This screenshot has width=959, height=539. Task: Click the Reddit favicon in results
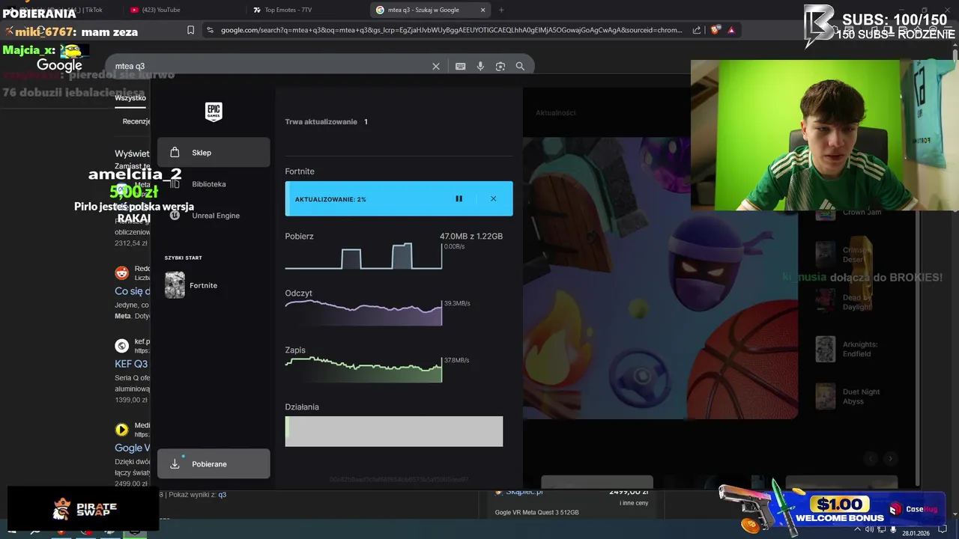[121, 273]
